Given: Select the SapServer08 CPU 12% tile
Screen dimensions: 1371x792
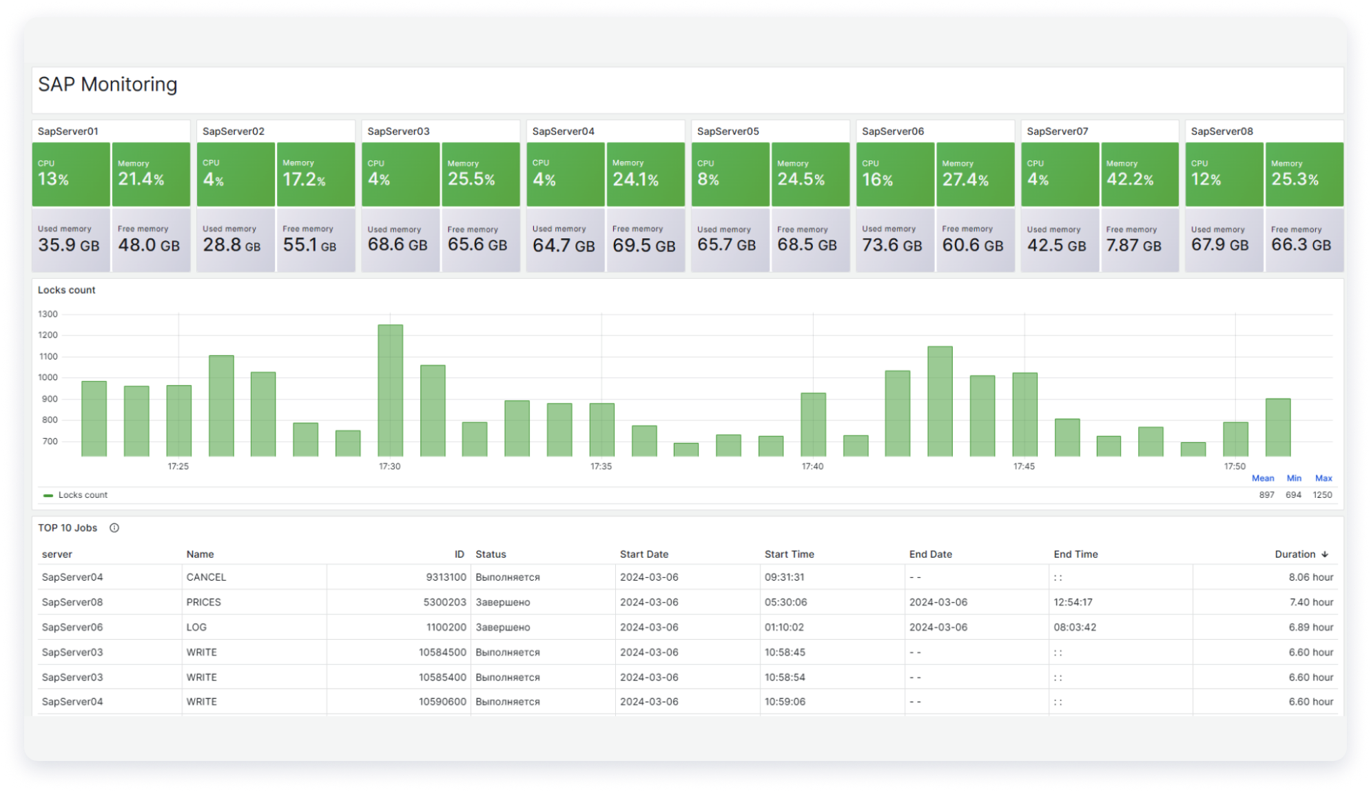Looking at the screenshot, I should pos(1225,174).
